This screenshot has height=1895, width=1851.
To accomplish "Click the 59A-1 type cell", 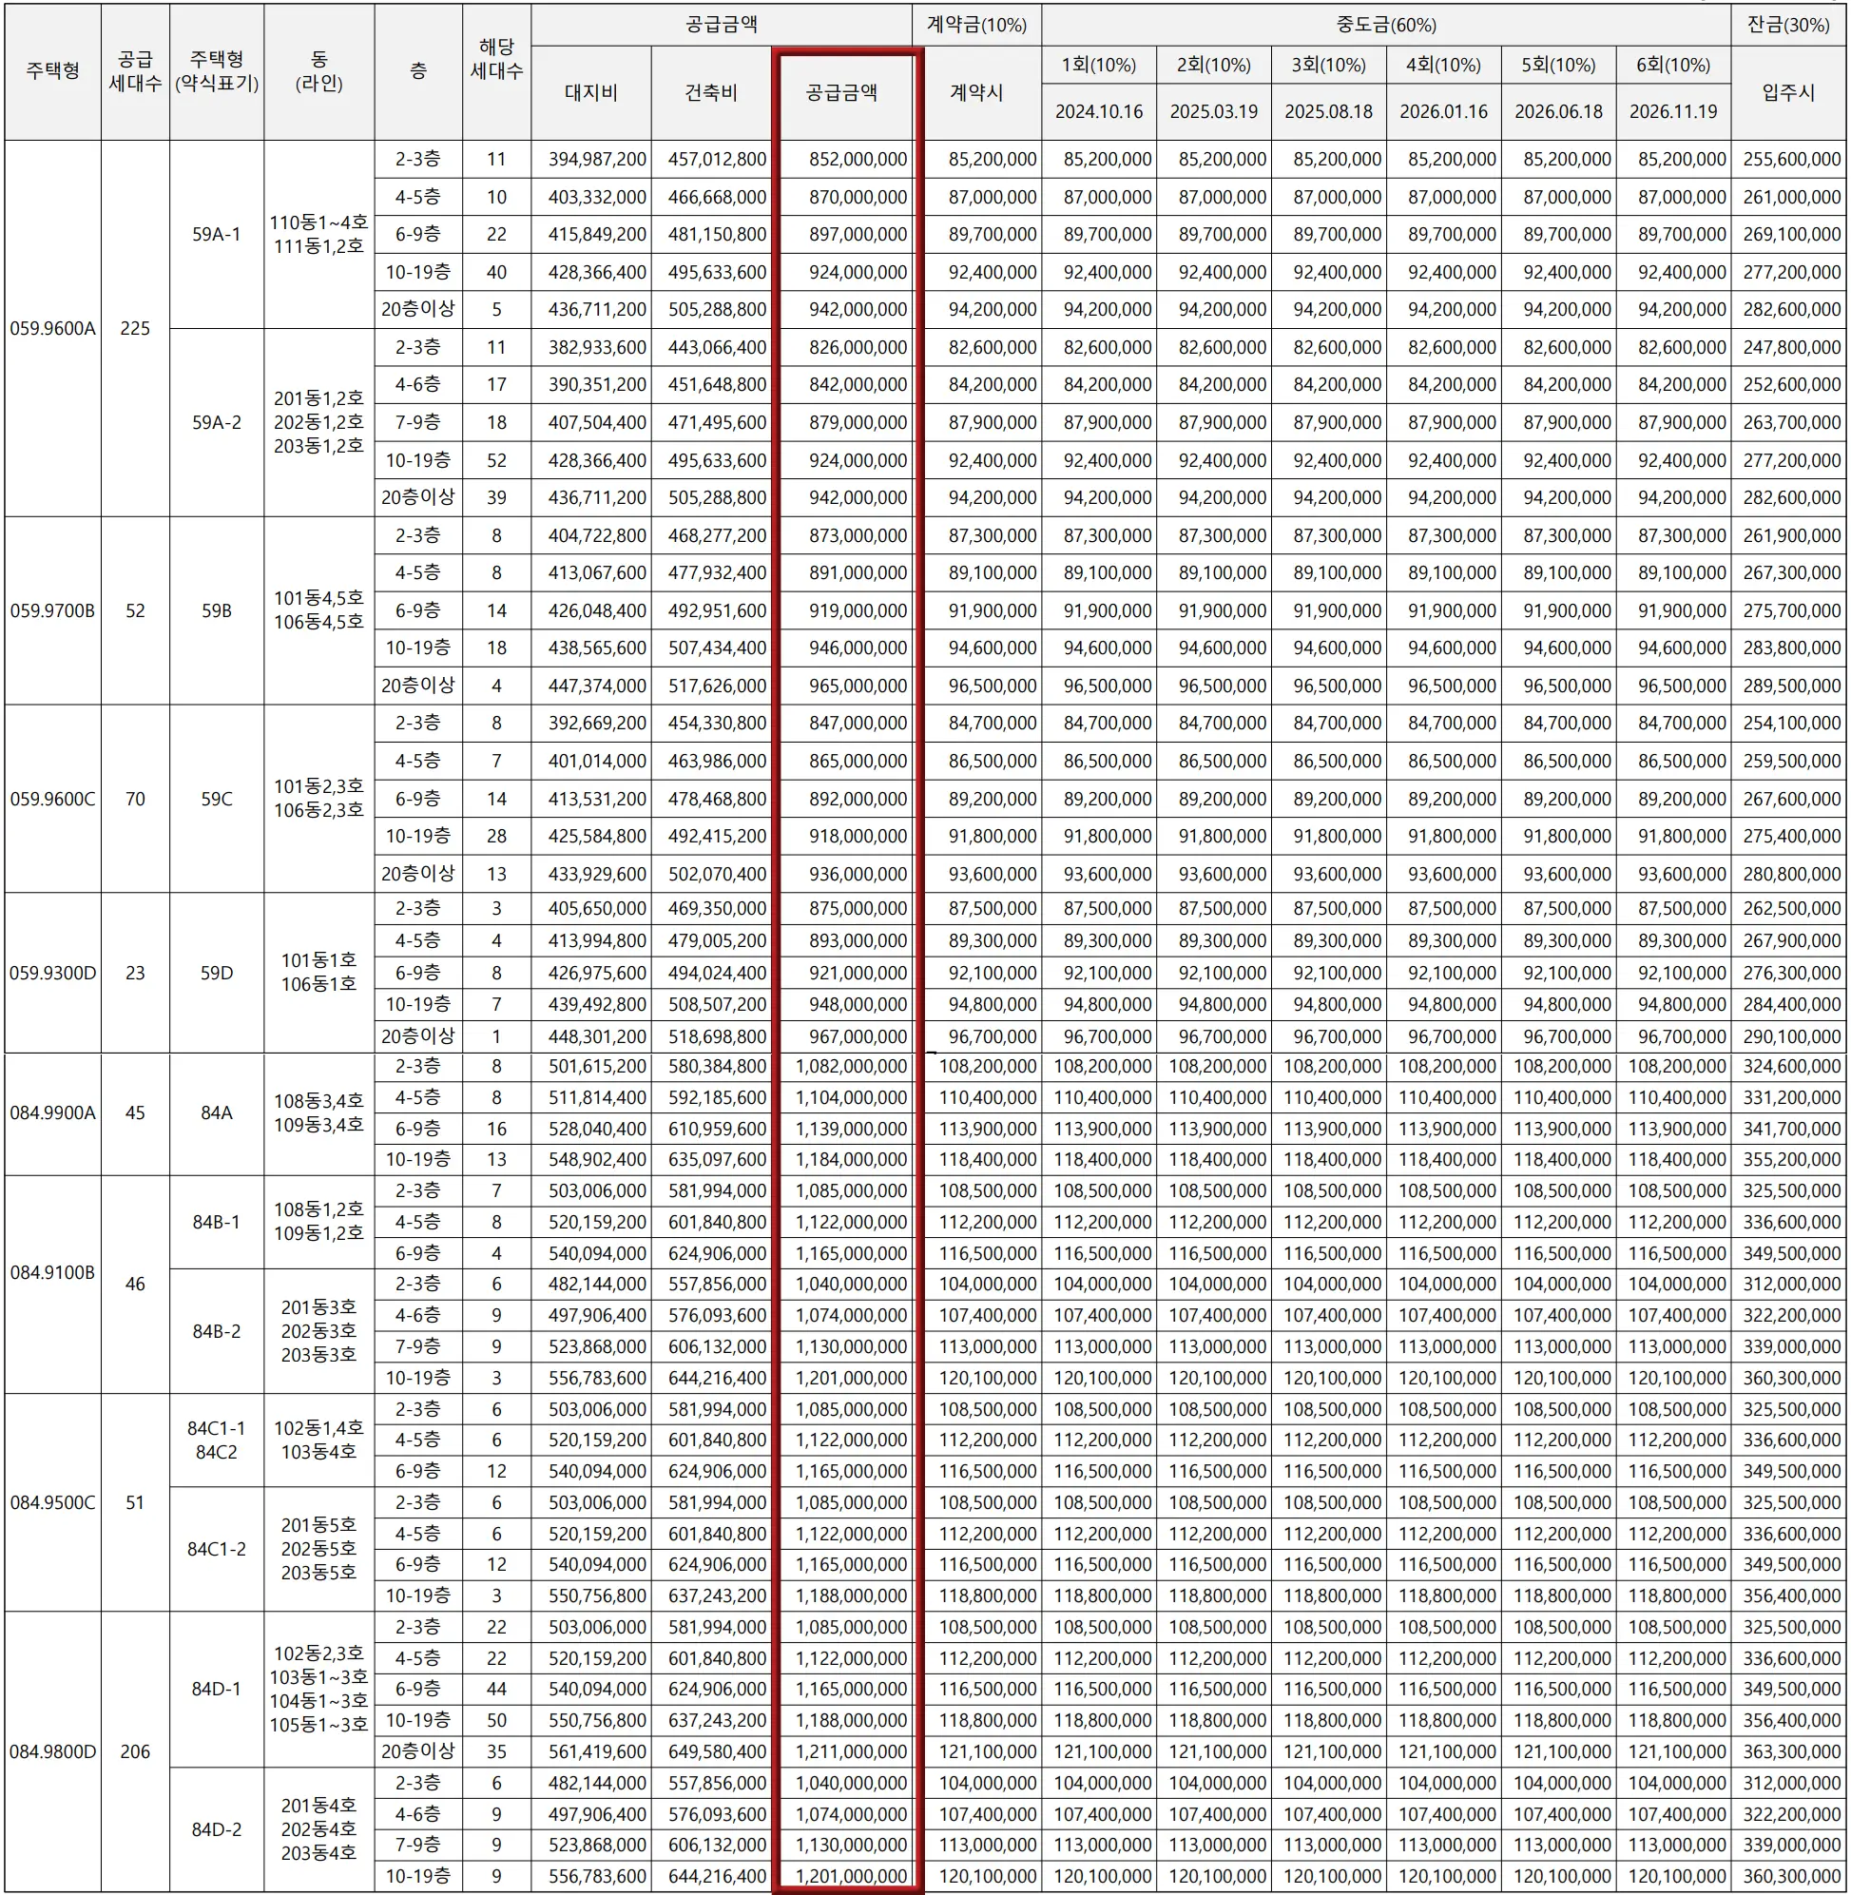I will [216, 234].
